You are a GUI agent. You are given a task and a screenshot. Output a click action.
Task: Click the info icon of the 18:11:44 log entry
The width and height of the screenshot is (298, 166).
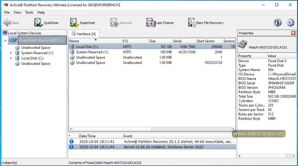click(x=71, y=147)
